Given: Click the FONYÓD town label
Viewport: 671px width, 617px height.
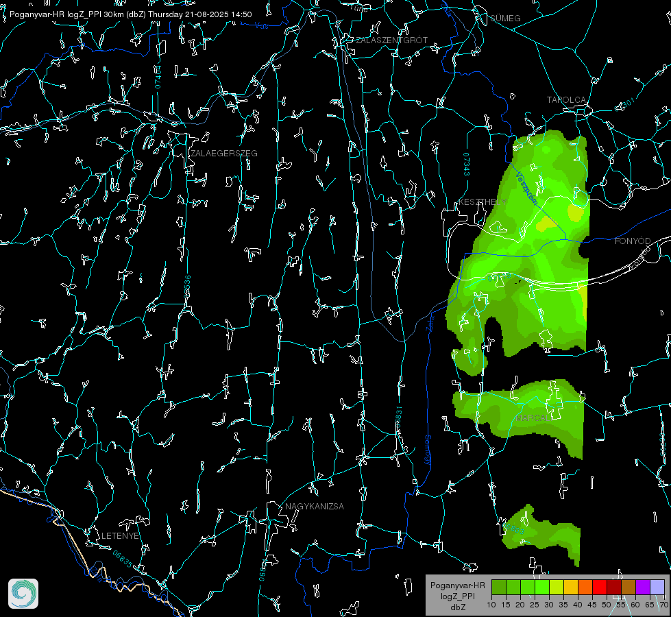Looking at the screenshot, I should [x=633, y=241].
